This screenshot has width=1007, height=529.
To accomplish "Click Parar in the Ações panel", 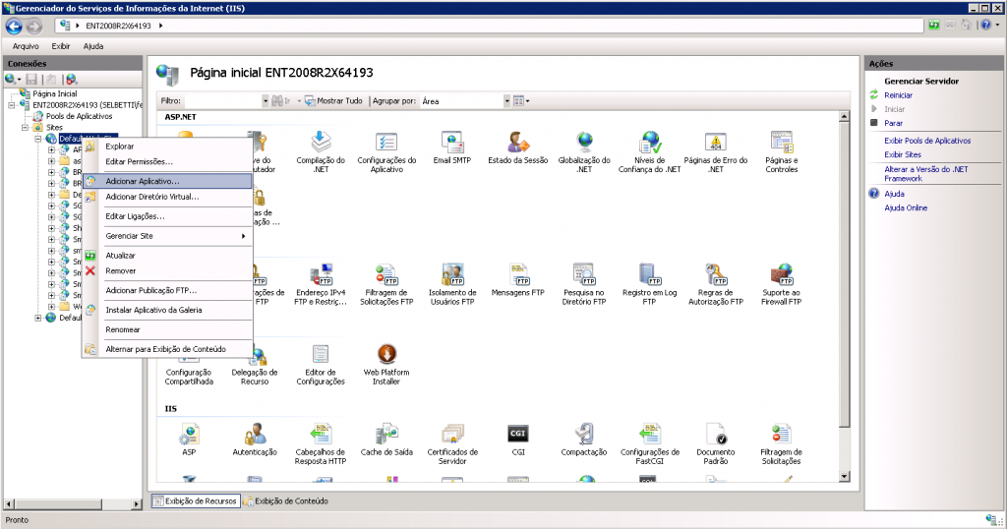I will coord(893,123).
